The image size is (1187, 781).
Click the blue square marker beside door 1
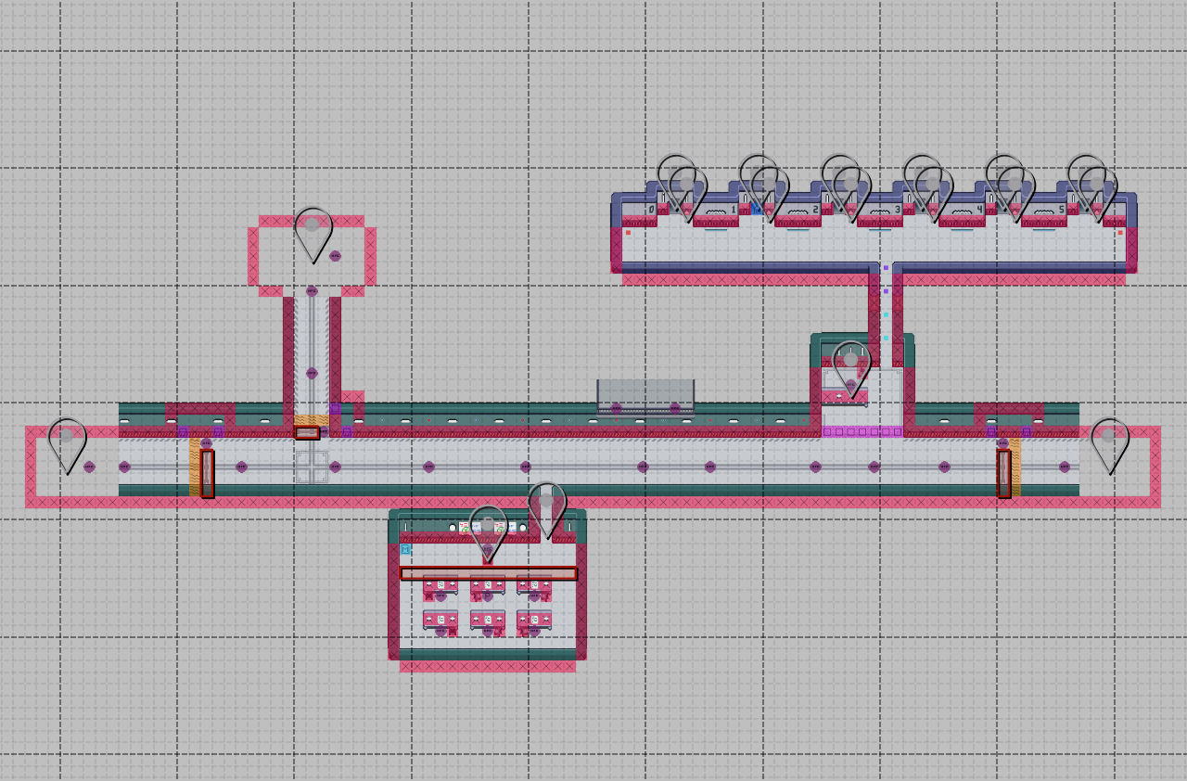click(x=757, y=210)
